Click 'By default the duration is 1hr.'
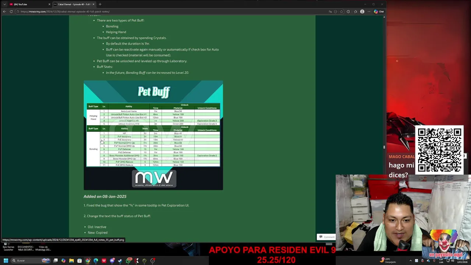This screenshot has height=265, width=471. [128, 43]
